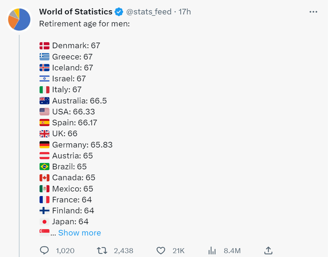Click the 2,438 reposts count

[x=124, y=250]
